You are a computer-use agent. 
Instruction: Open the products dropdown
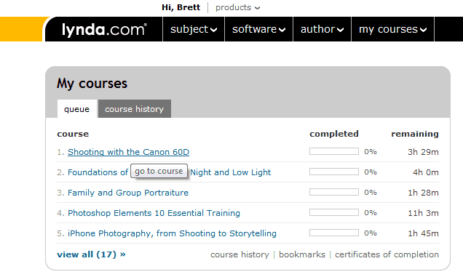point(238,7)
